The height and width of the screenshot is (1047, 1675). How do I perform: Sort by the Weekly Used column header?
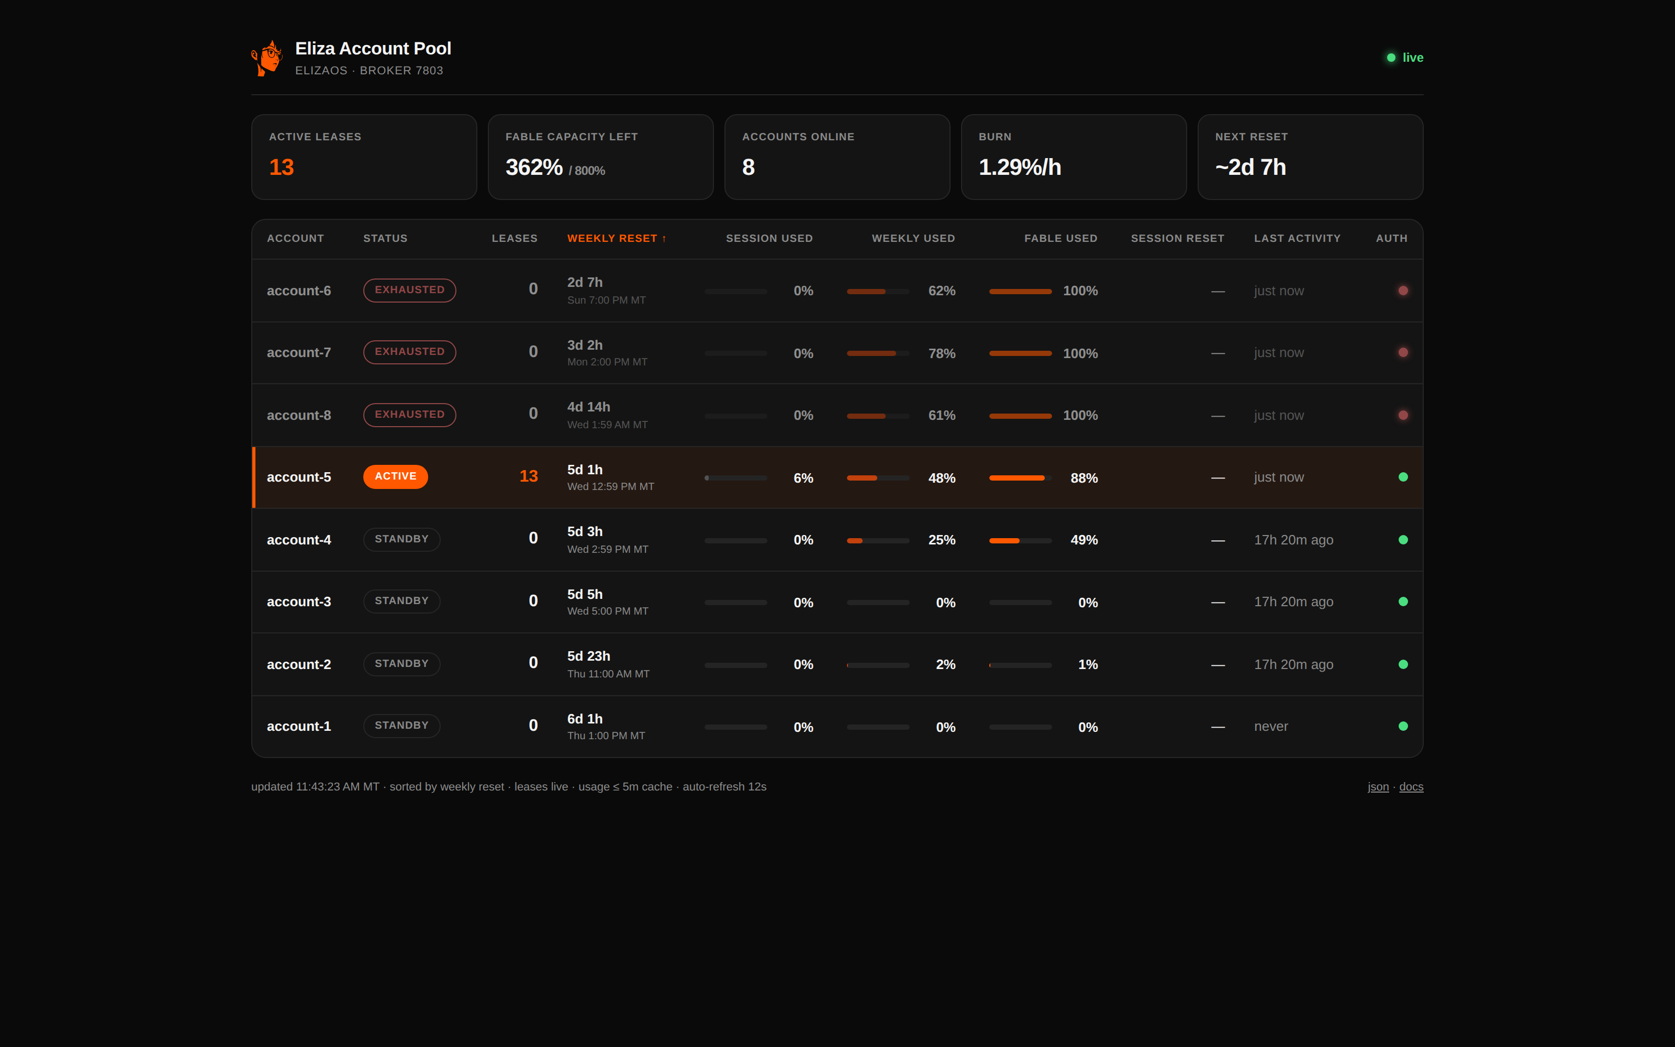[x=913, y=238]
